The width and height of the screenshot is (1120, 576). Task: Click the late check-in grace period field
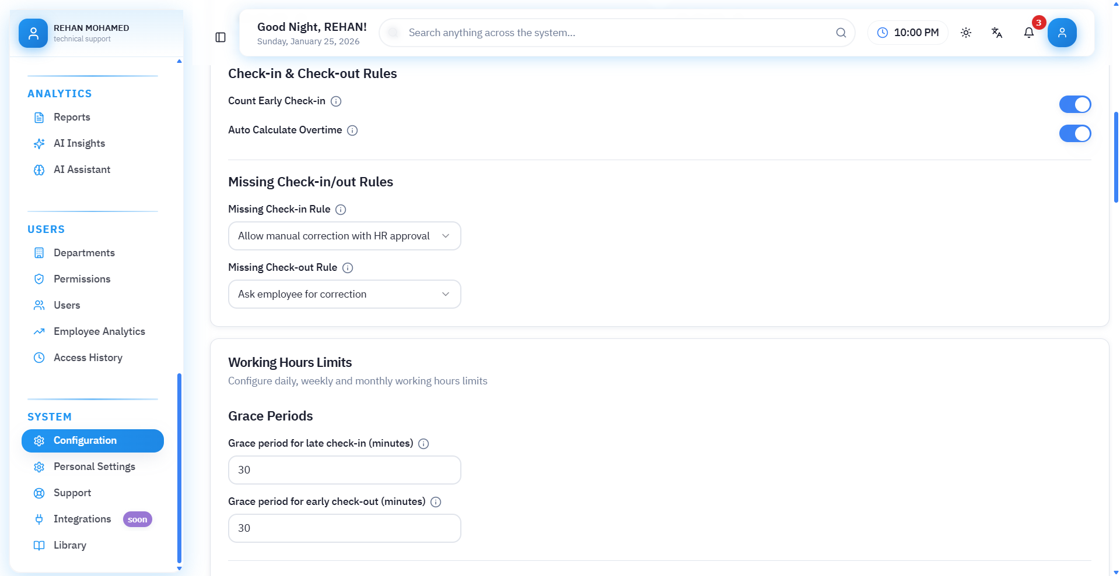(x=344, y=470)
